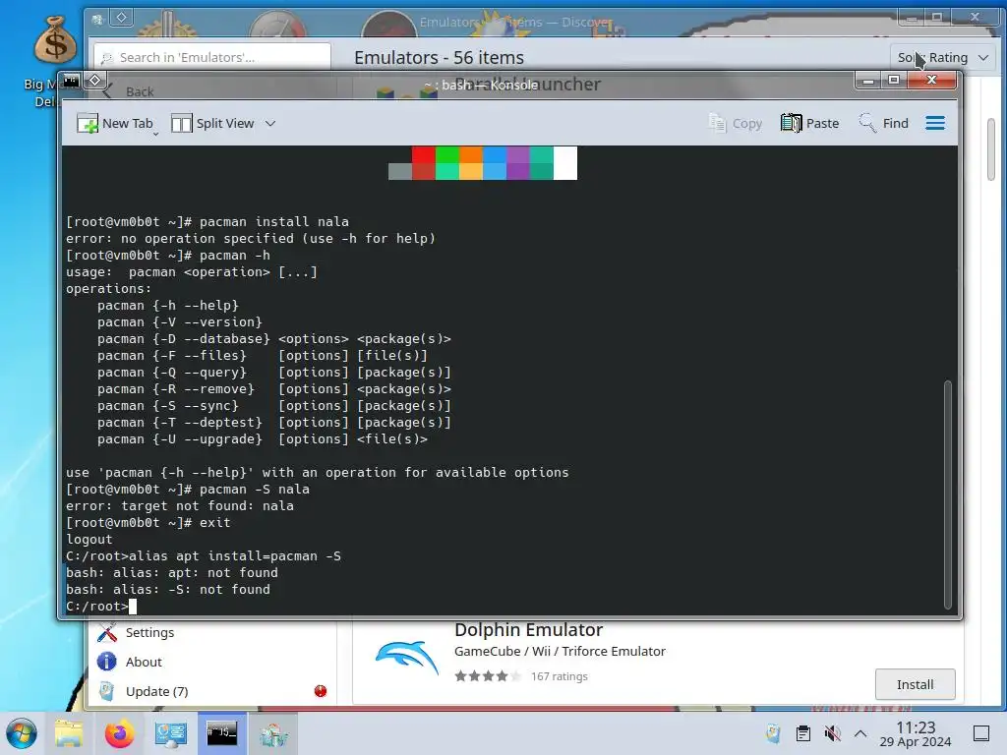Click the green color block in terminal
Viewport: 1007px width, 755px height.
pos(447,154)
